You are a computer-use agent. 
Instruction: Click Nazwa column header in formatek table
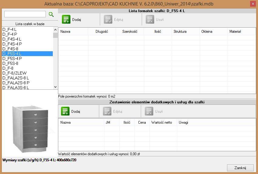tap(73, 32)
